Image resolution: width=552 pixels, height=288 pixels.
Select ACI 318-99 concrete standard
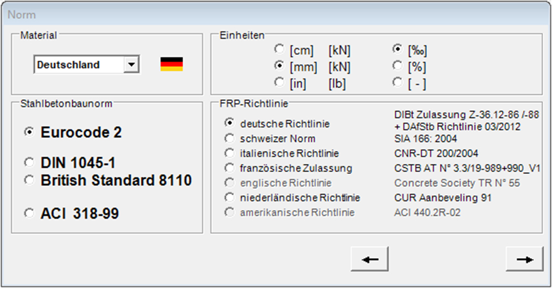coord(29,214)
